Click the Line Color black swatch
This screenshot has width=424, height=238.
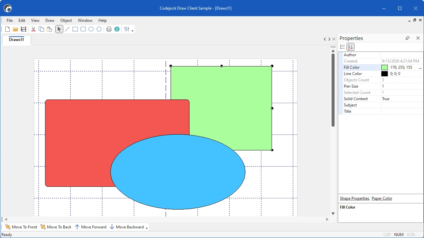coord(385,74)
